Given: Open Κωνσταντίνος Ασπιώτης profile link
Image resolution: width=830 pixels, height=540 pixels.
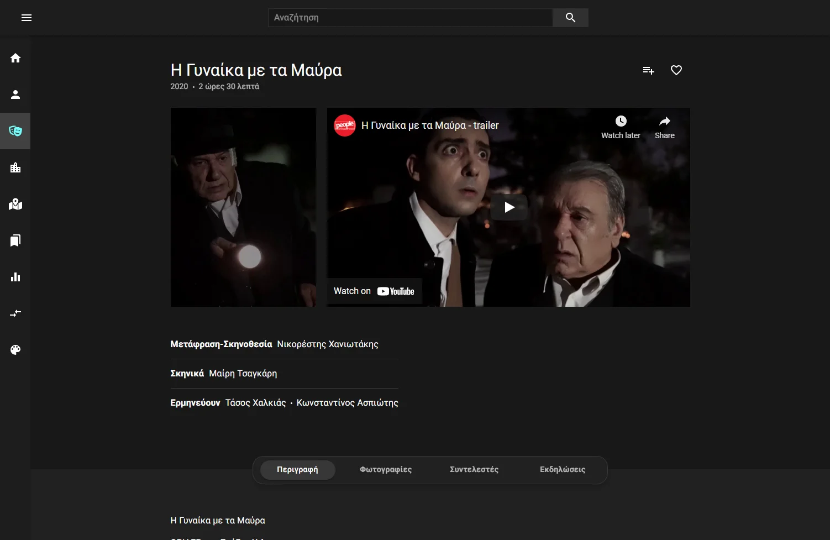Looking at the screenshot, I should point(348,403).
